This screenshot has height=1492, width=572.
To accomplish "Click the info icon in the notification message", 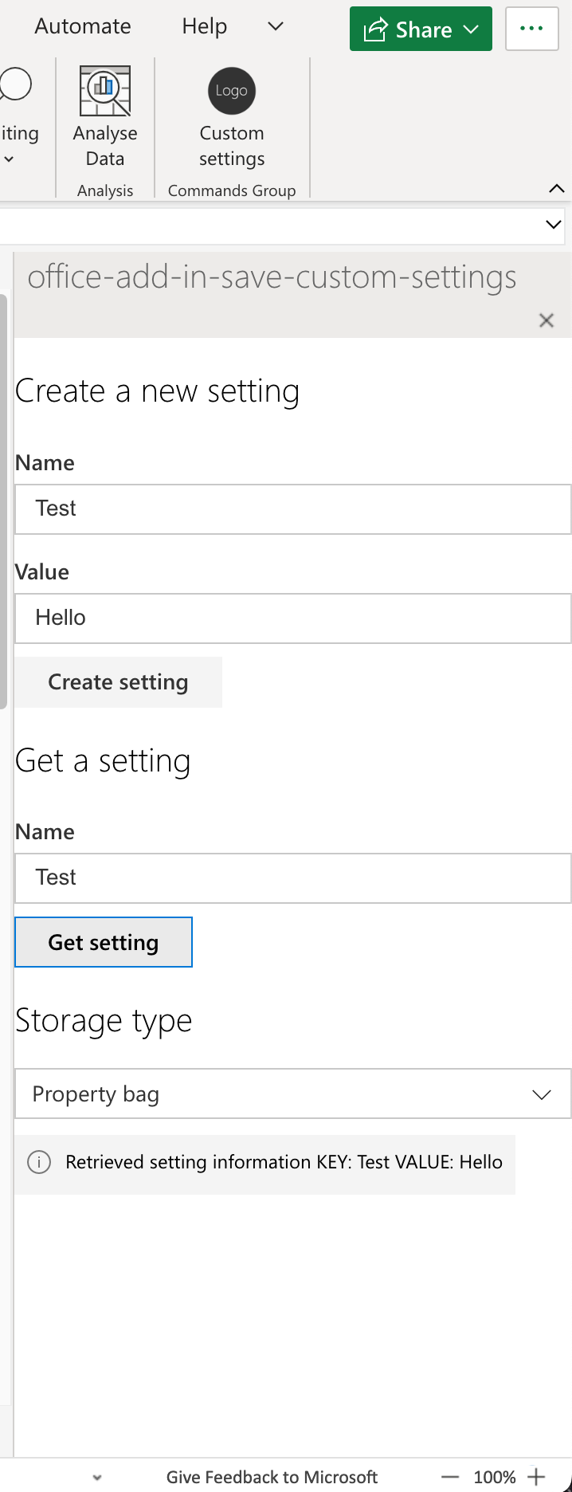I will coord(38,1163).
